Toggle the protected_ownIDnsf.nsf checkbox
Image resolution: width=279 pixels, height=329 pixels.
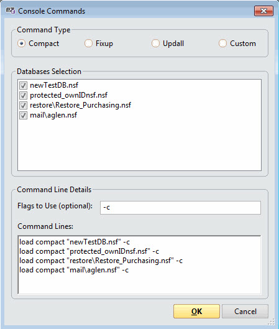[23, 96]
